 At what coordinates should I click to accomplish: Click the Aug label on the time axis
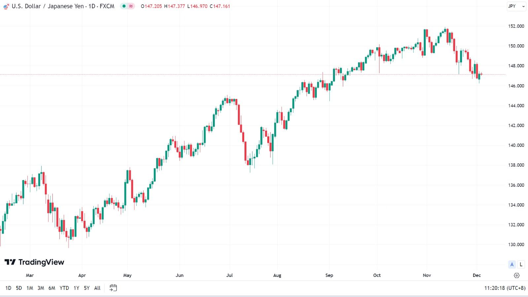[x=277, y=275]
